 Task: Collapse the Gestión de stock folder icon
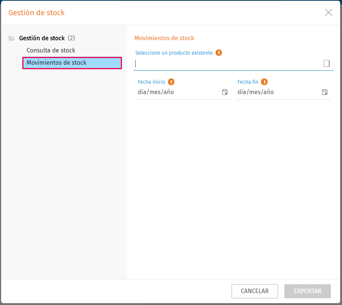12,38
